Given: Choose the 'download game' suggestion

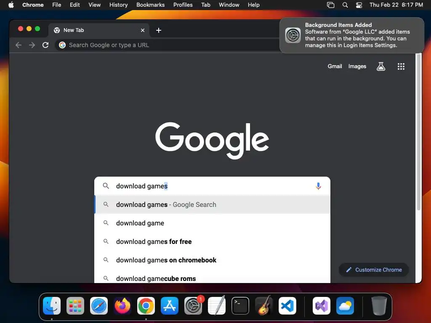Looking at the screenshot, I should click(212, 223).
